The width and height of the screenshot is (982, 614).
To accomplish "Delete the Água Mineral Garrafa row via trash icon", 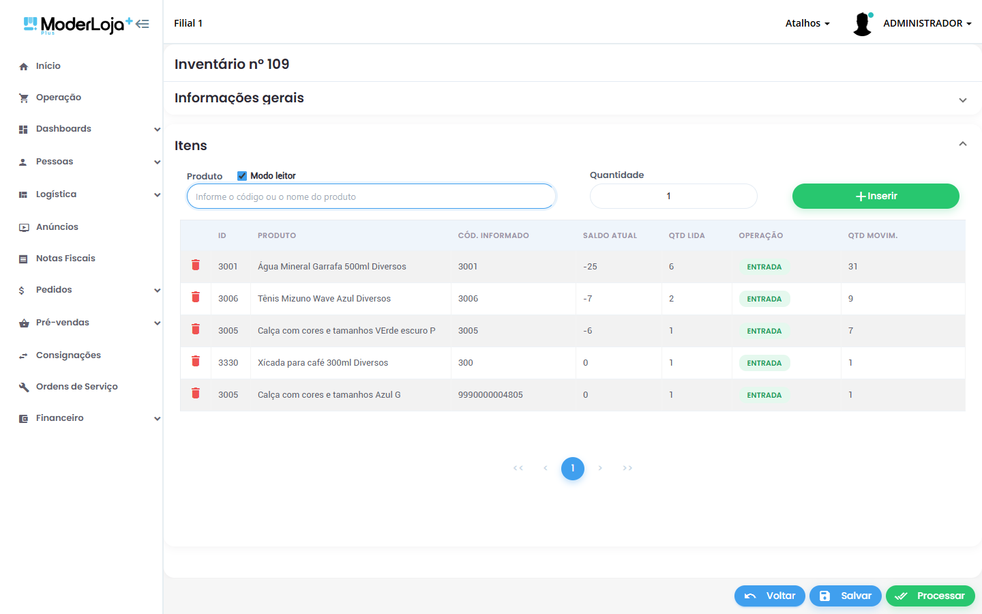I will tap(196, 265).
